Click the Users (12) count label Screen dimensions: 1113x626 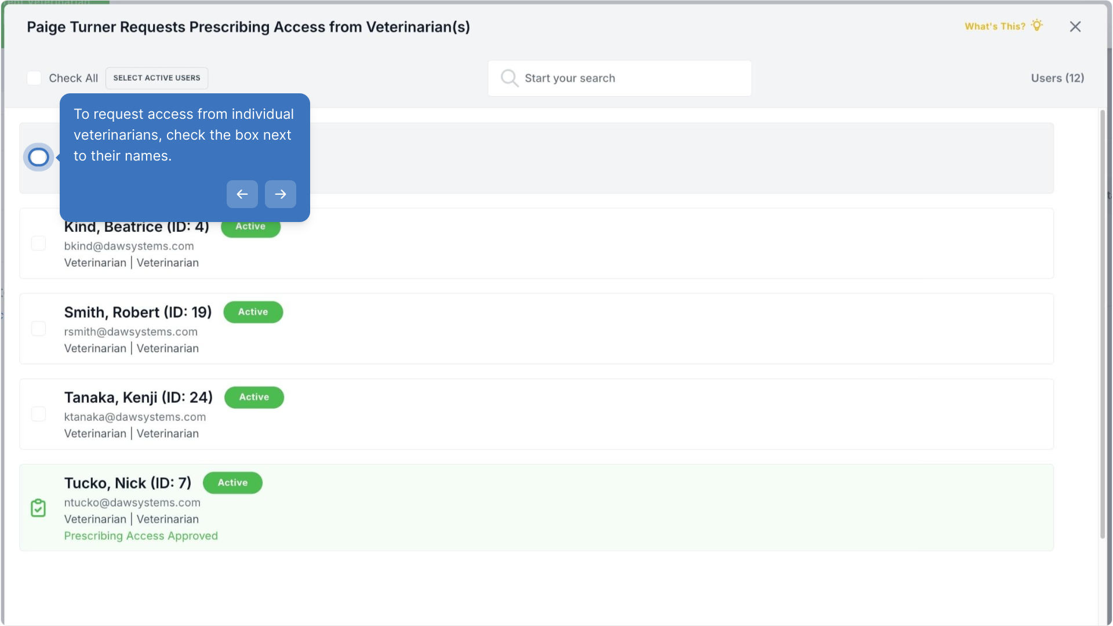[1057, 78]
